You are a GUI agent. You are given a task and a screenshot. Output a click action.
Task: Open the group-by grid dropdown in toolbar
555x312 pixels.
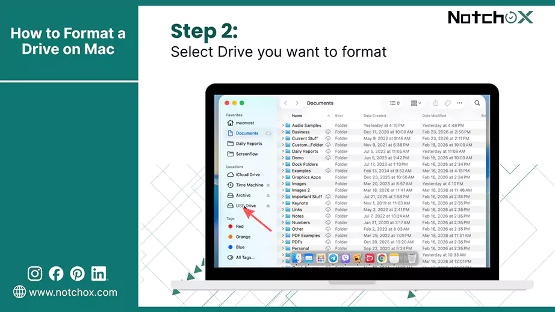coord(415,103)
